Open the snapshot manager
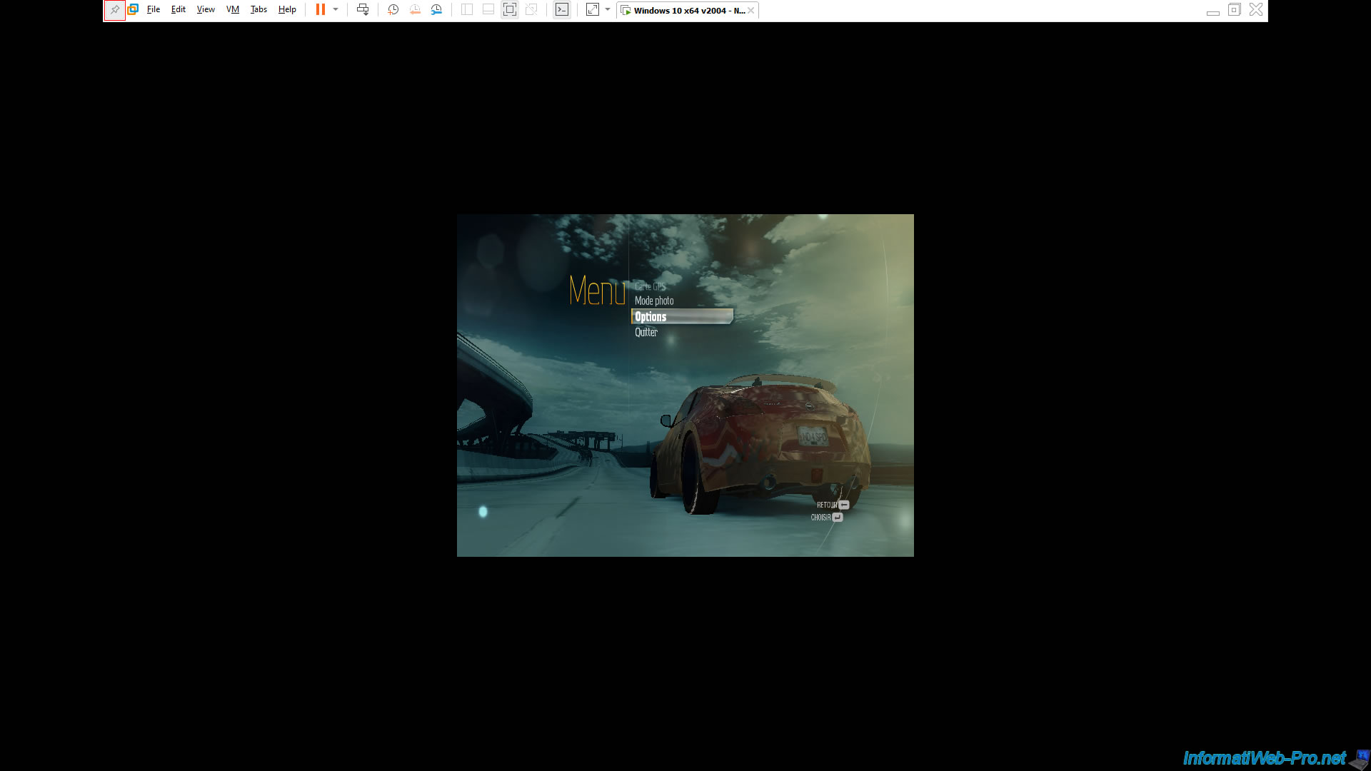 coord(436,10)
